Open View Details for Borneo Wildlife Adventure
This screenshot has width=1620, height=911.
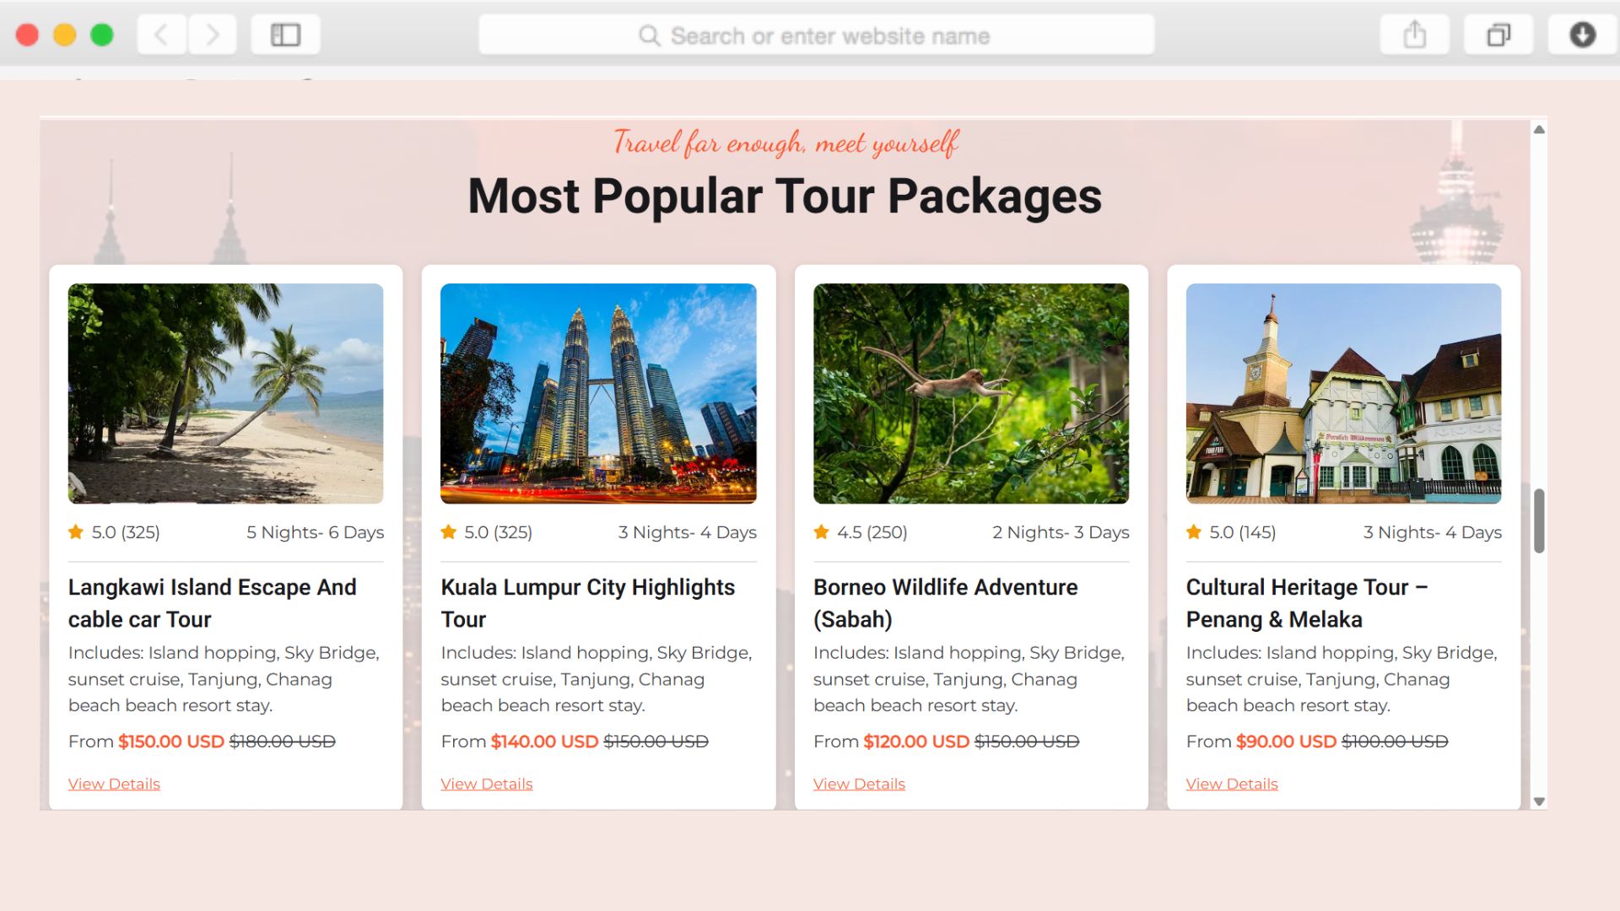859,784
